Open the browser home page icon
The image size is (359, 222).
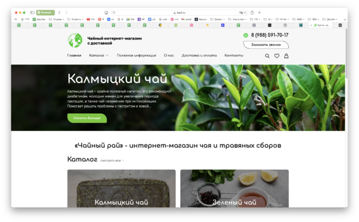pos(106,13)
